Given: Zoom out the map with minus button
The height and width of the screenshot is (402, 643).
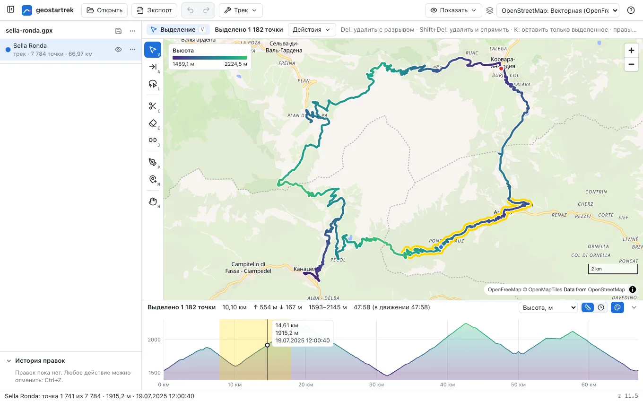Looking at the screenshot, I should [631, 64].
